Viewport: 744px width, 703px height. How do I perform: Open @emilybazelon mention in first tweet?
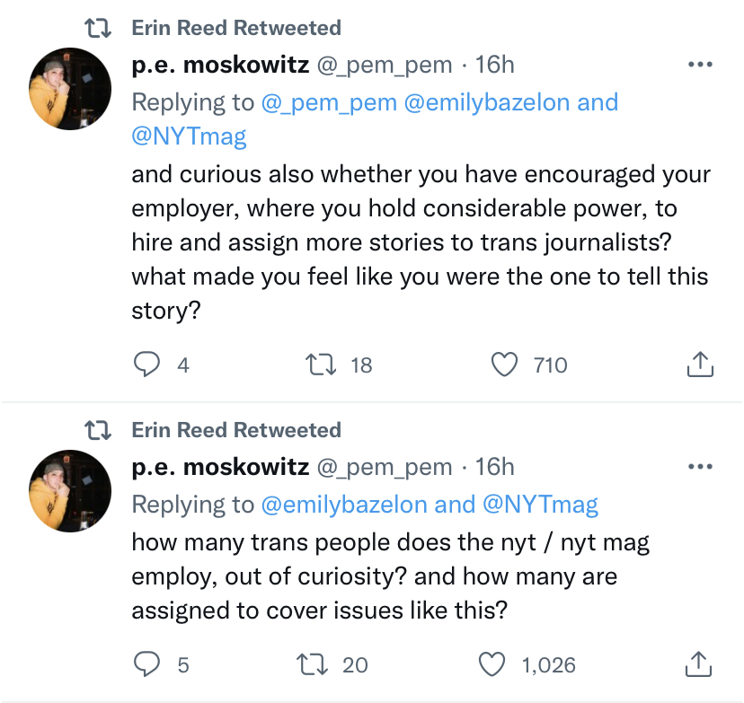(x=488, y=101)
